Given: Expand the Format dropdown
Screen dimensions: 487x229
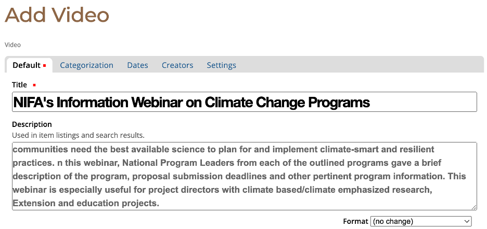Looking at the screenshot, I should pos(420,221).
